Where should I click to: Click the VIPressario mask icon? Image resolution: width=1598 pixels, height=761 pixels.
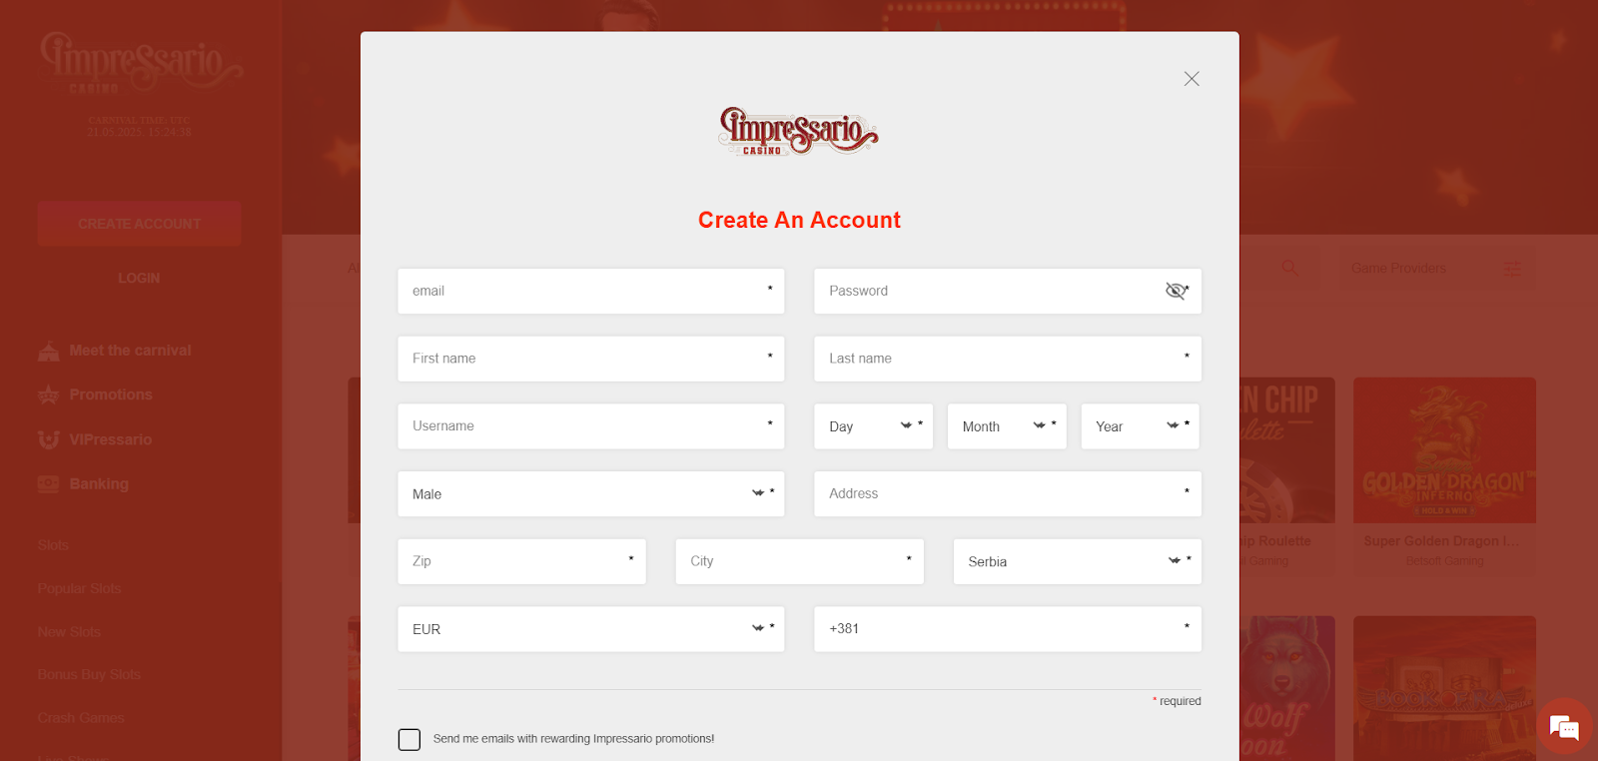click(x=49, y=439)
